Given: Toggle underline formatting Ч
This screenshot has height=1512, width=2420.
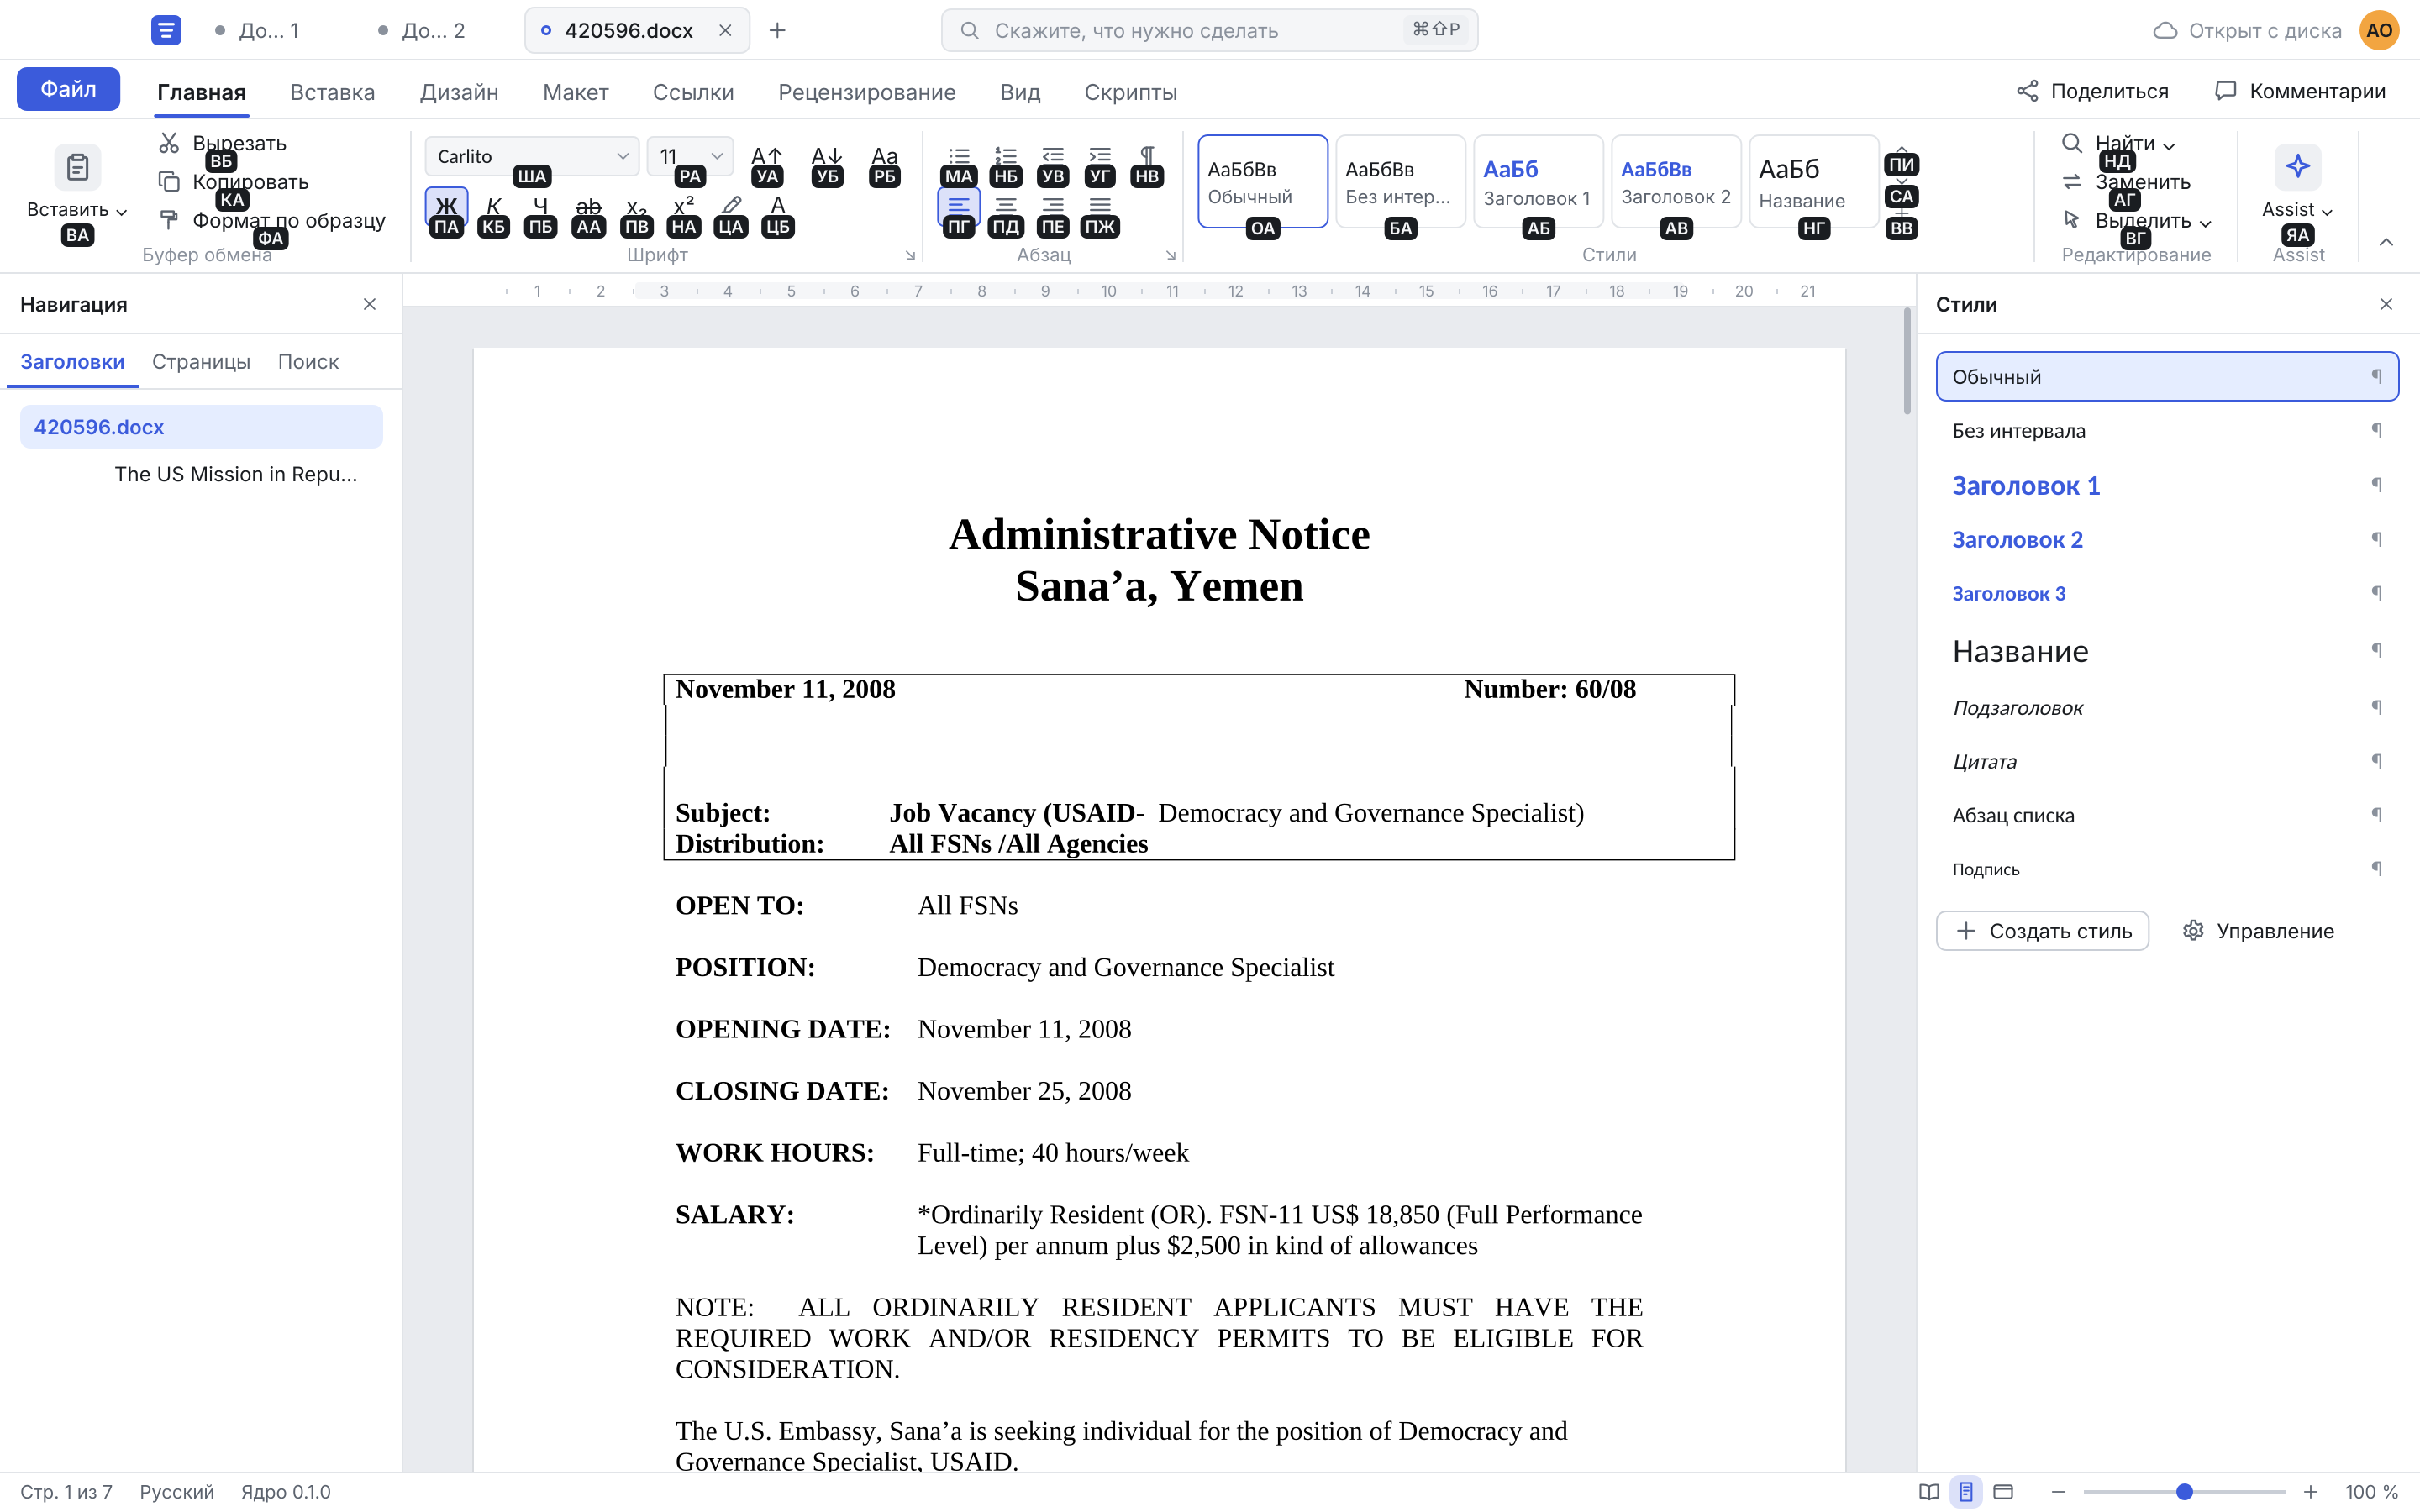Looking at the screenshot, I should [540, 206].
